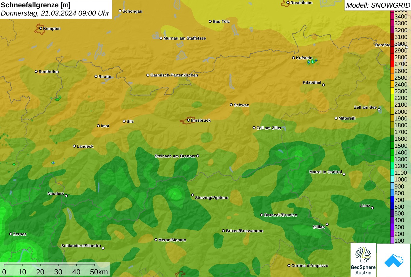Select the Garmisch-Partenkirchen label
The width and height of the screenshot is (411, 277).
[x=174, y=75]
